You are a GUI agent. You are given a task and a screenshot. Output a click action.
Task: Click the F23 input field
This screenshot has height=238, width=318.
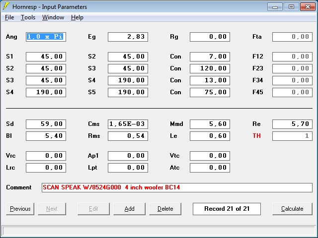click(x=292, y=68)
